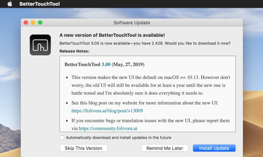Viewport: 263px width, 157px height.
Task: Click the red close button on the dialog
Action: pos(26,22)
